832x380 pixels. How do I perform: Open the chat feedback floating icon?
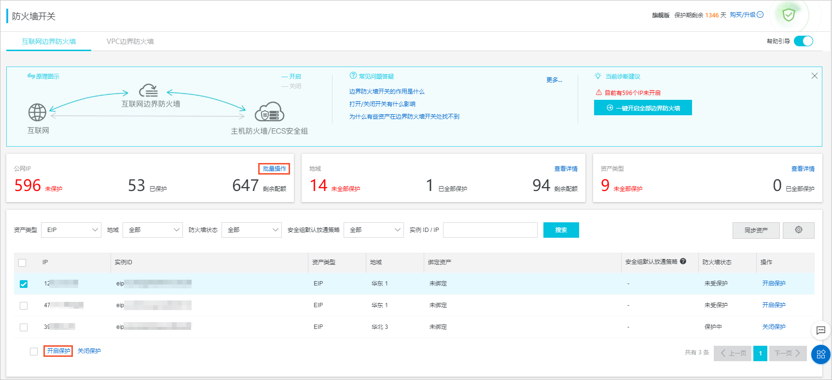[821, 330]
